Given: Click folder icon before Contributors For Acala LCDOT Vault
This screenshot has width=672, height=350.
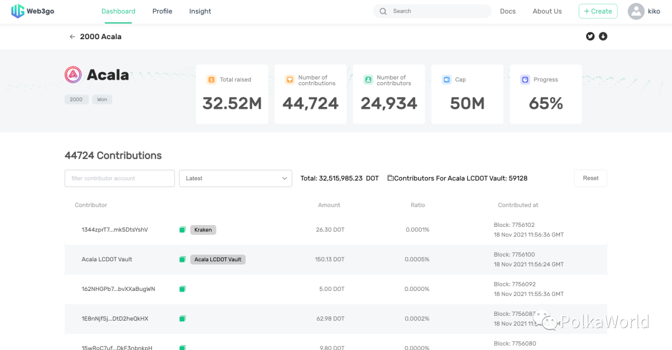Looking at the screenshot, I should pyautogui.click(x=390, y=178).
